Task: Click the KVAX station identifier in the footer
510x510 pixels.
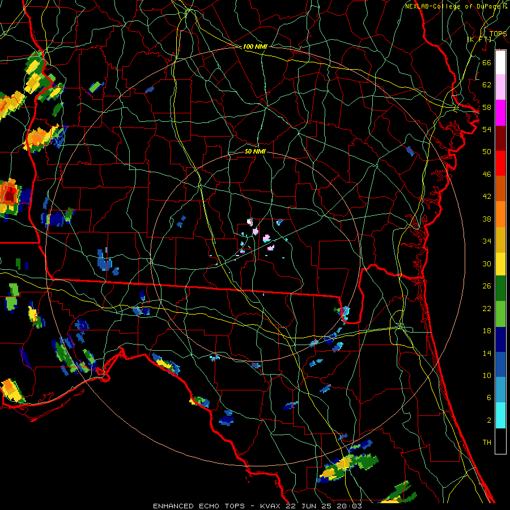Action: [271, 506]
